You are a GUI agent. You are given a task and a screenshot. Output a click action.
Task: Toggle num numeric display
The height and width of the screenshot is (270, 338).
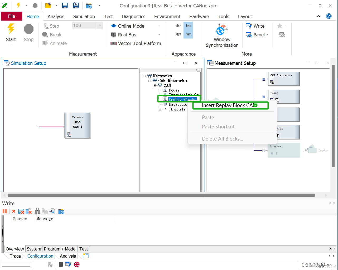[x=188, y=34]
